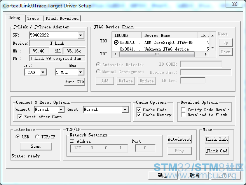Click the Port number field
The image size is (246, 185).
145,148
